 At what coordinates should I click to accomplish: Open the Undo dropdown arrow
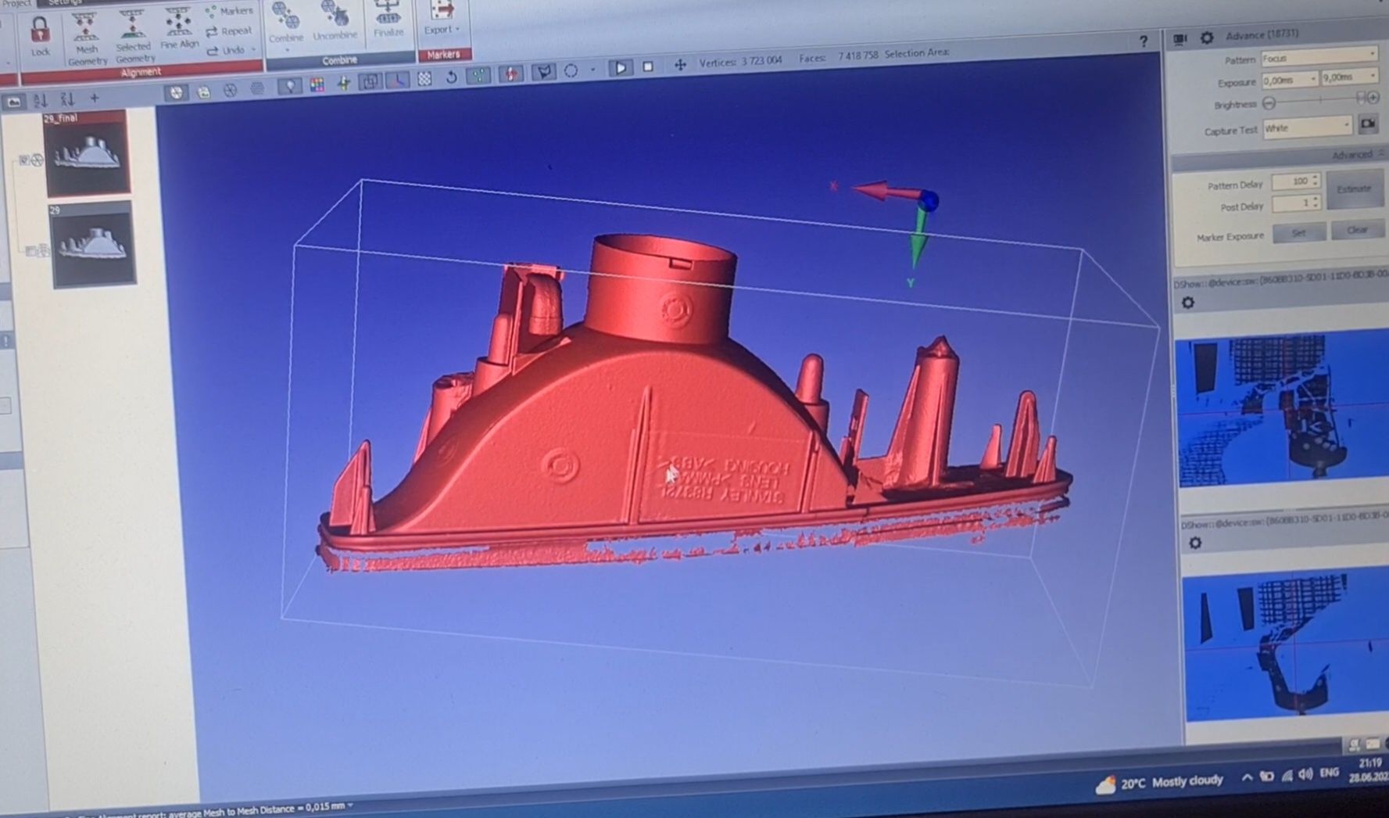[254, 50]
